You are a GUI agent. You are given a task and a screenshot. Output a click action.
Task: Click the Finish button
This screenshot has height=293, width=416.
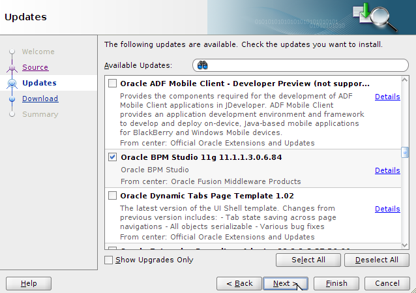(336, 283)
